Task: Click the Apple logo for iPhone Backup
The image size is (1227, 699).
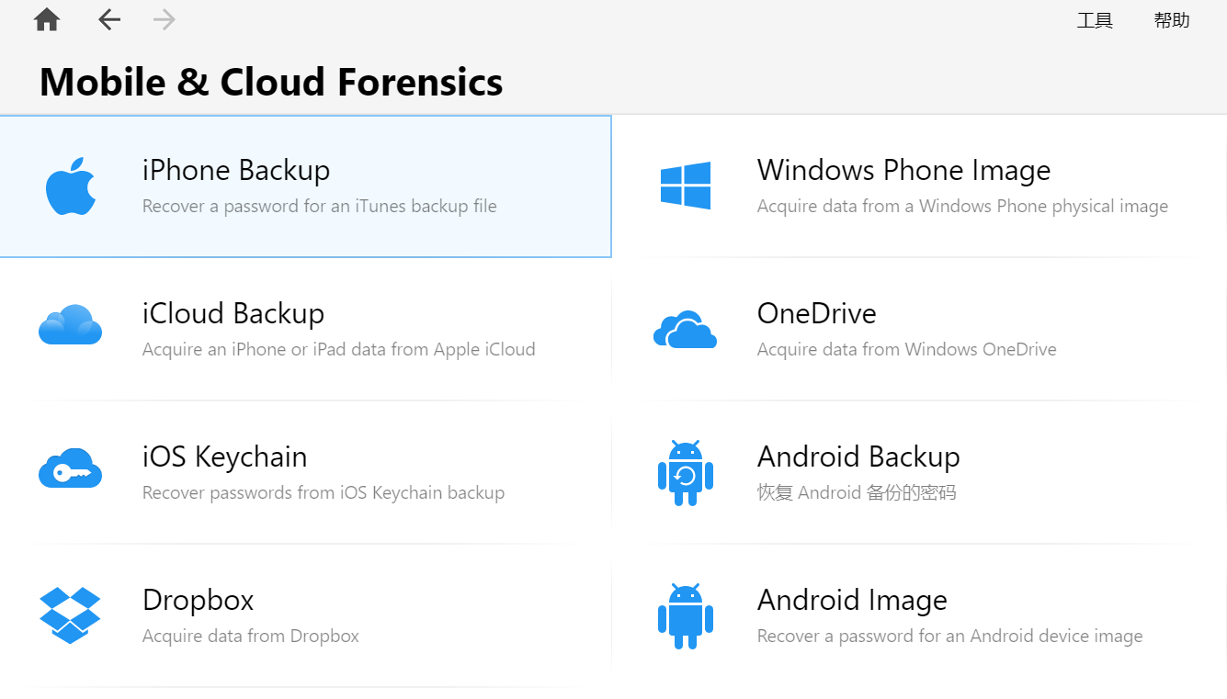Action: pyautogui.click(x=71, y=186)
